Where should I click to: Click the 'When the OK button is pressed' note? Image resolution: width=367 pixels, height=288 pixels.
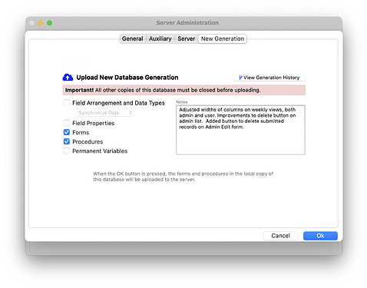[183, 177]
